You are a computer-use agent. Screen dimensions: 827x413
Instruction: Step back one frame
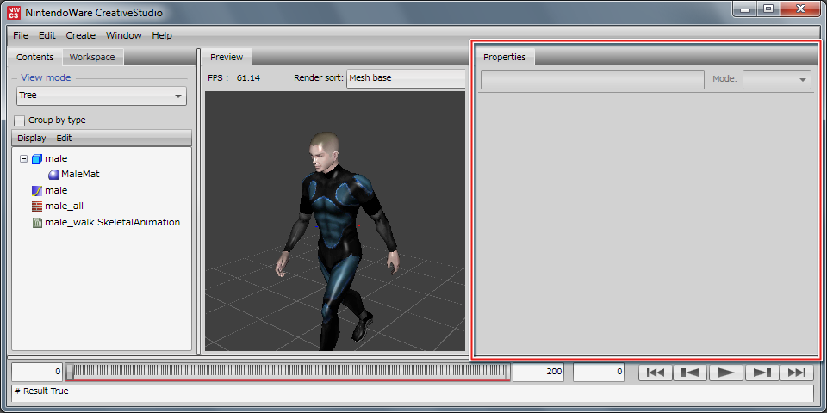click(x=690, y=372)
